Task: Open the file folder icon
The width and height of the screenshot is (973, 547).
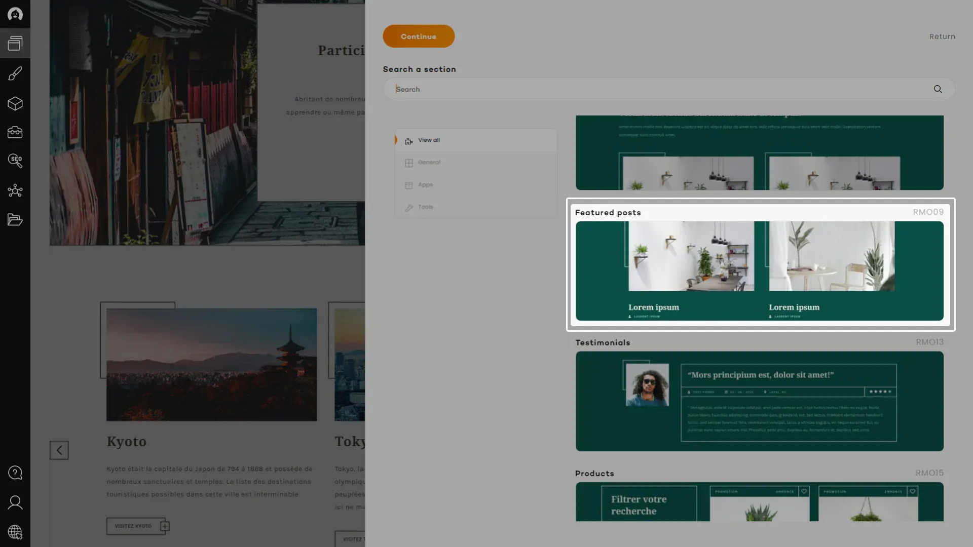Action: 15,220
